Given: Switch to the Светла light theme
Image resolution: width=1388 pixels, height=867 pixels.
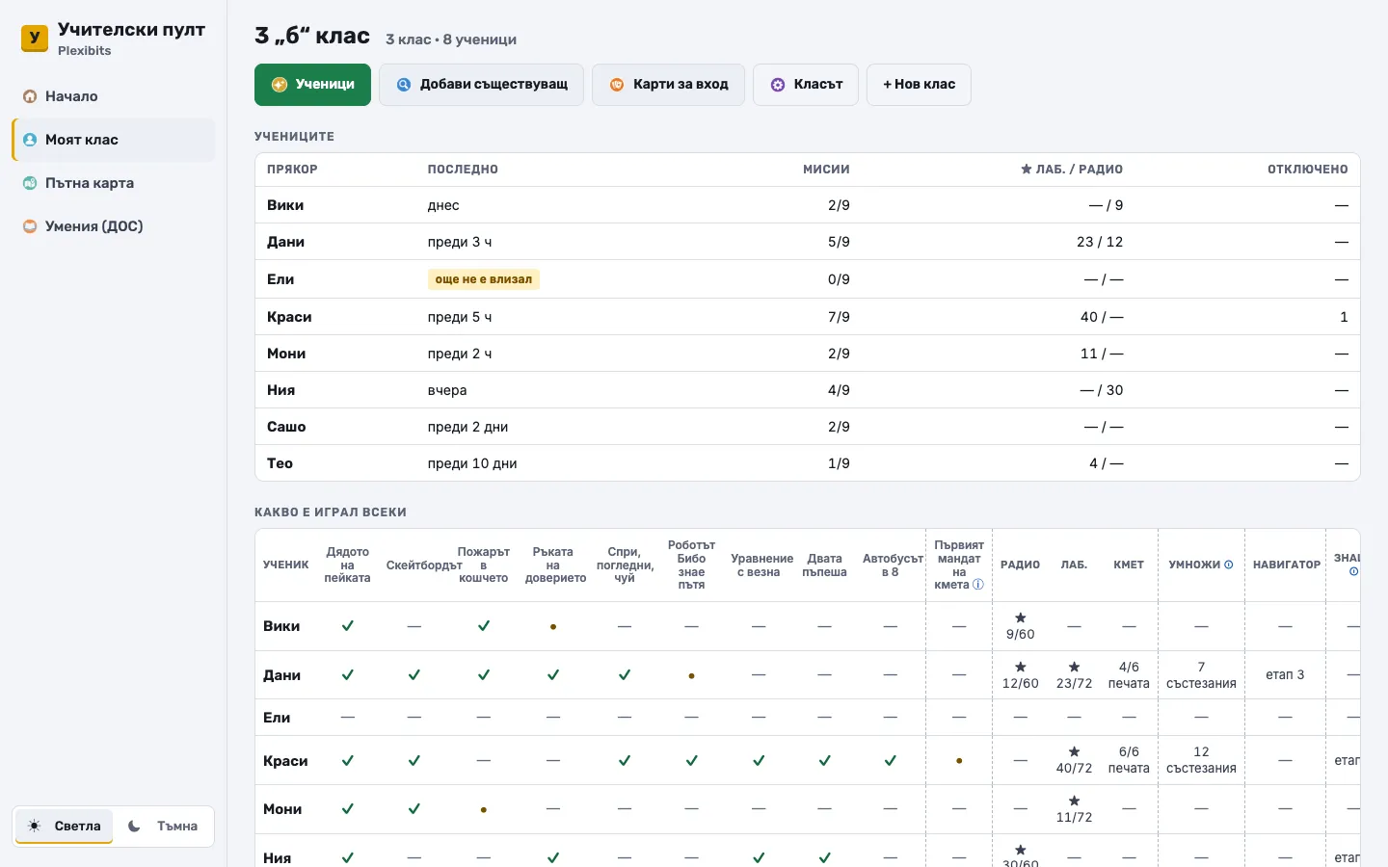Looking at the screenshot, I should coord(64,827).
